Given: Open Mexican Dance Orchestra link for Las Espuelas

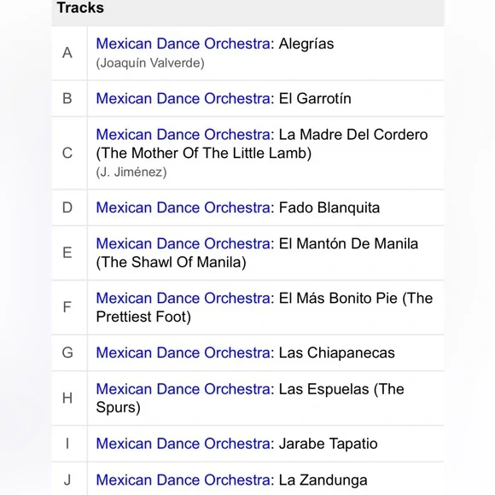Looking at the screenshot, I should [183, 389].
